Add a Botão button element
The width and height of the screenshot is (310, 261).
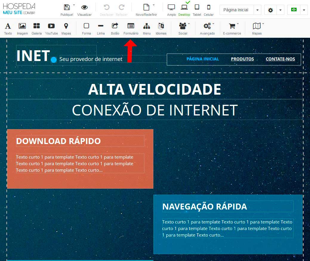[x=115, y=29]
